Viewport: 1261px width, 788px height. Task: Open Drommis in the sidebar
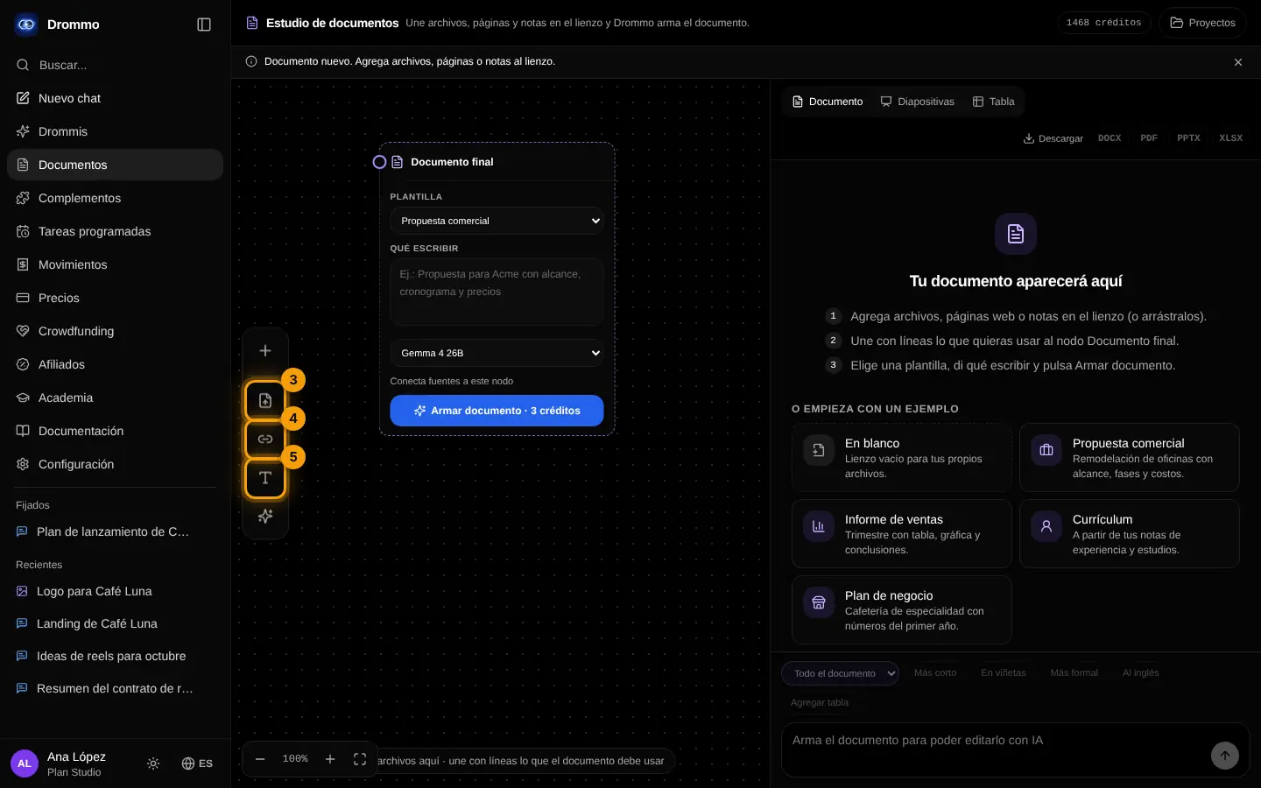(x=115, y=131)
